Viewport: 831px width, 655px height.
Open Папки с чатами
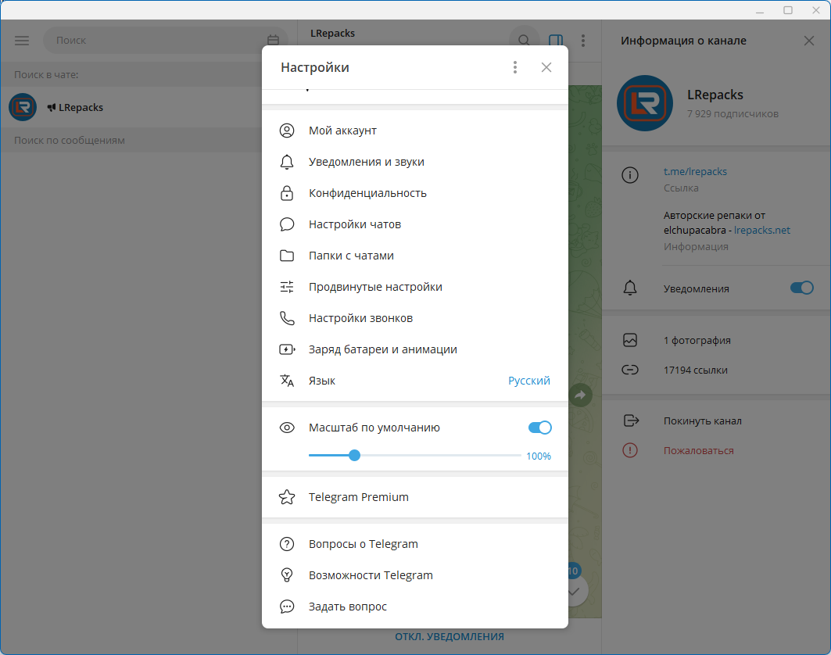[415, 256]
